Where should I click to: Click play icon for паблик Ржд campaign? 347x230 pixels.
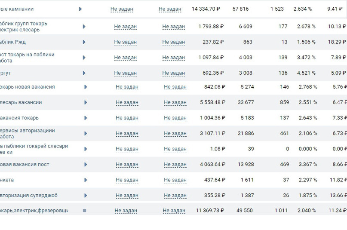(84, 42)
